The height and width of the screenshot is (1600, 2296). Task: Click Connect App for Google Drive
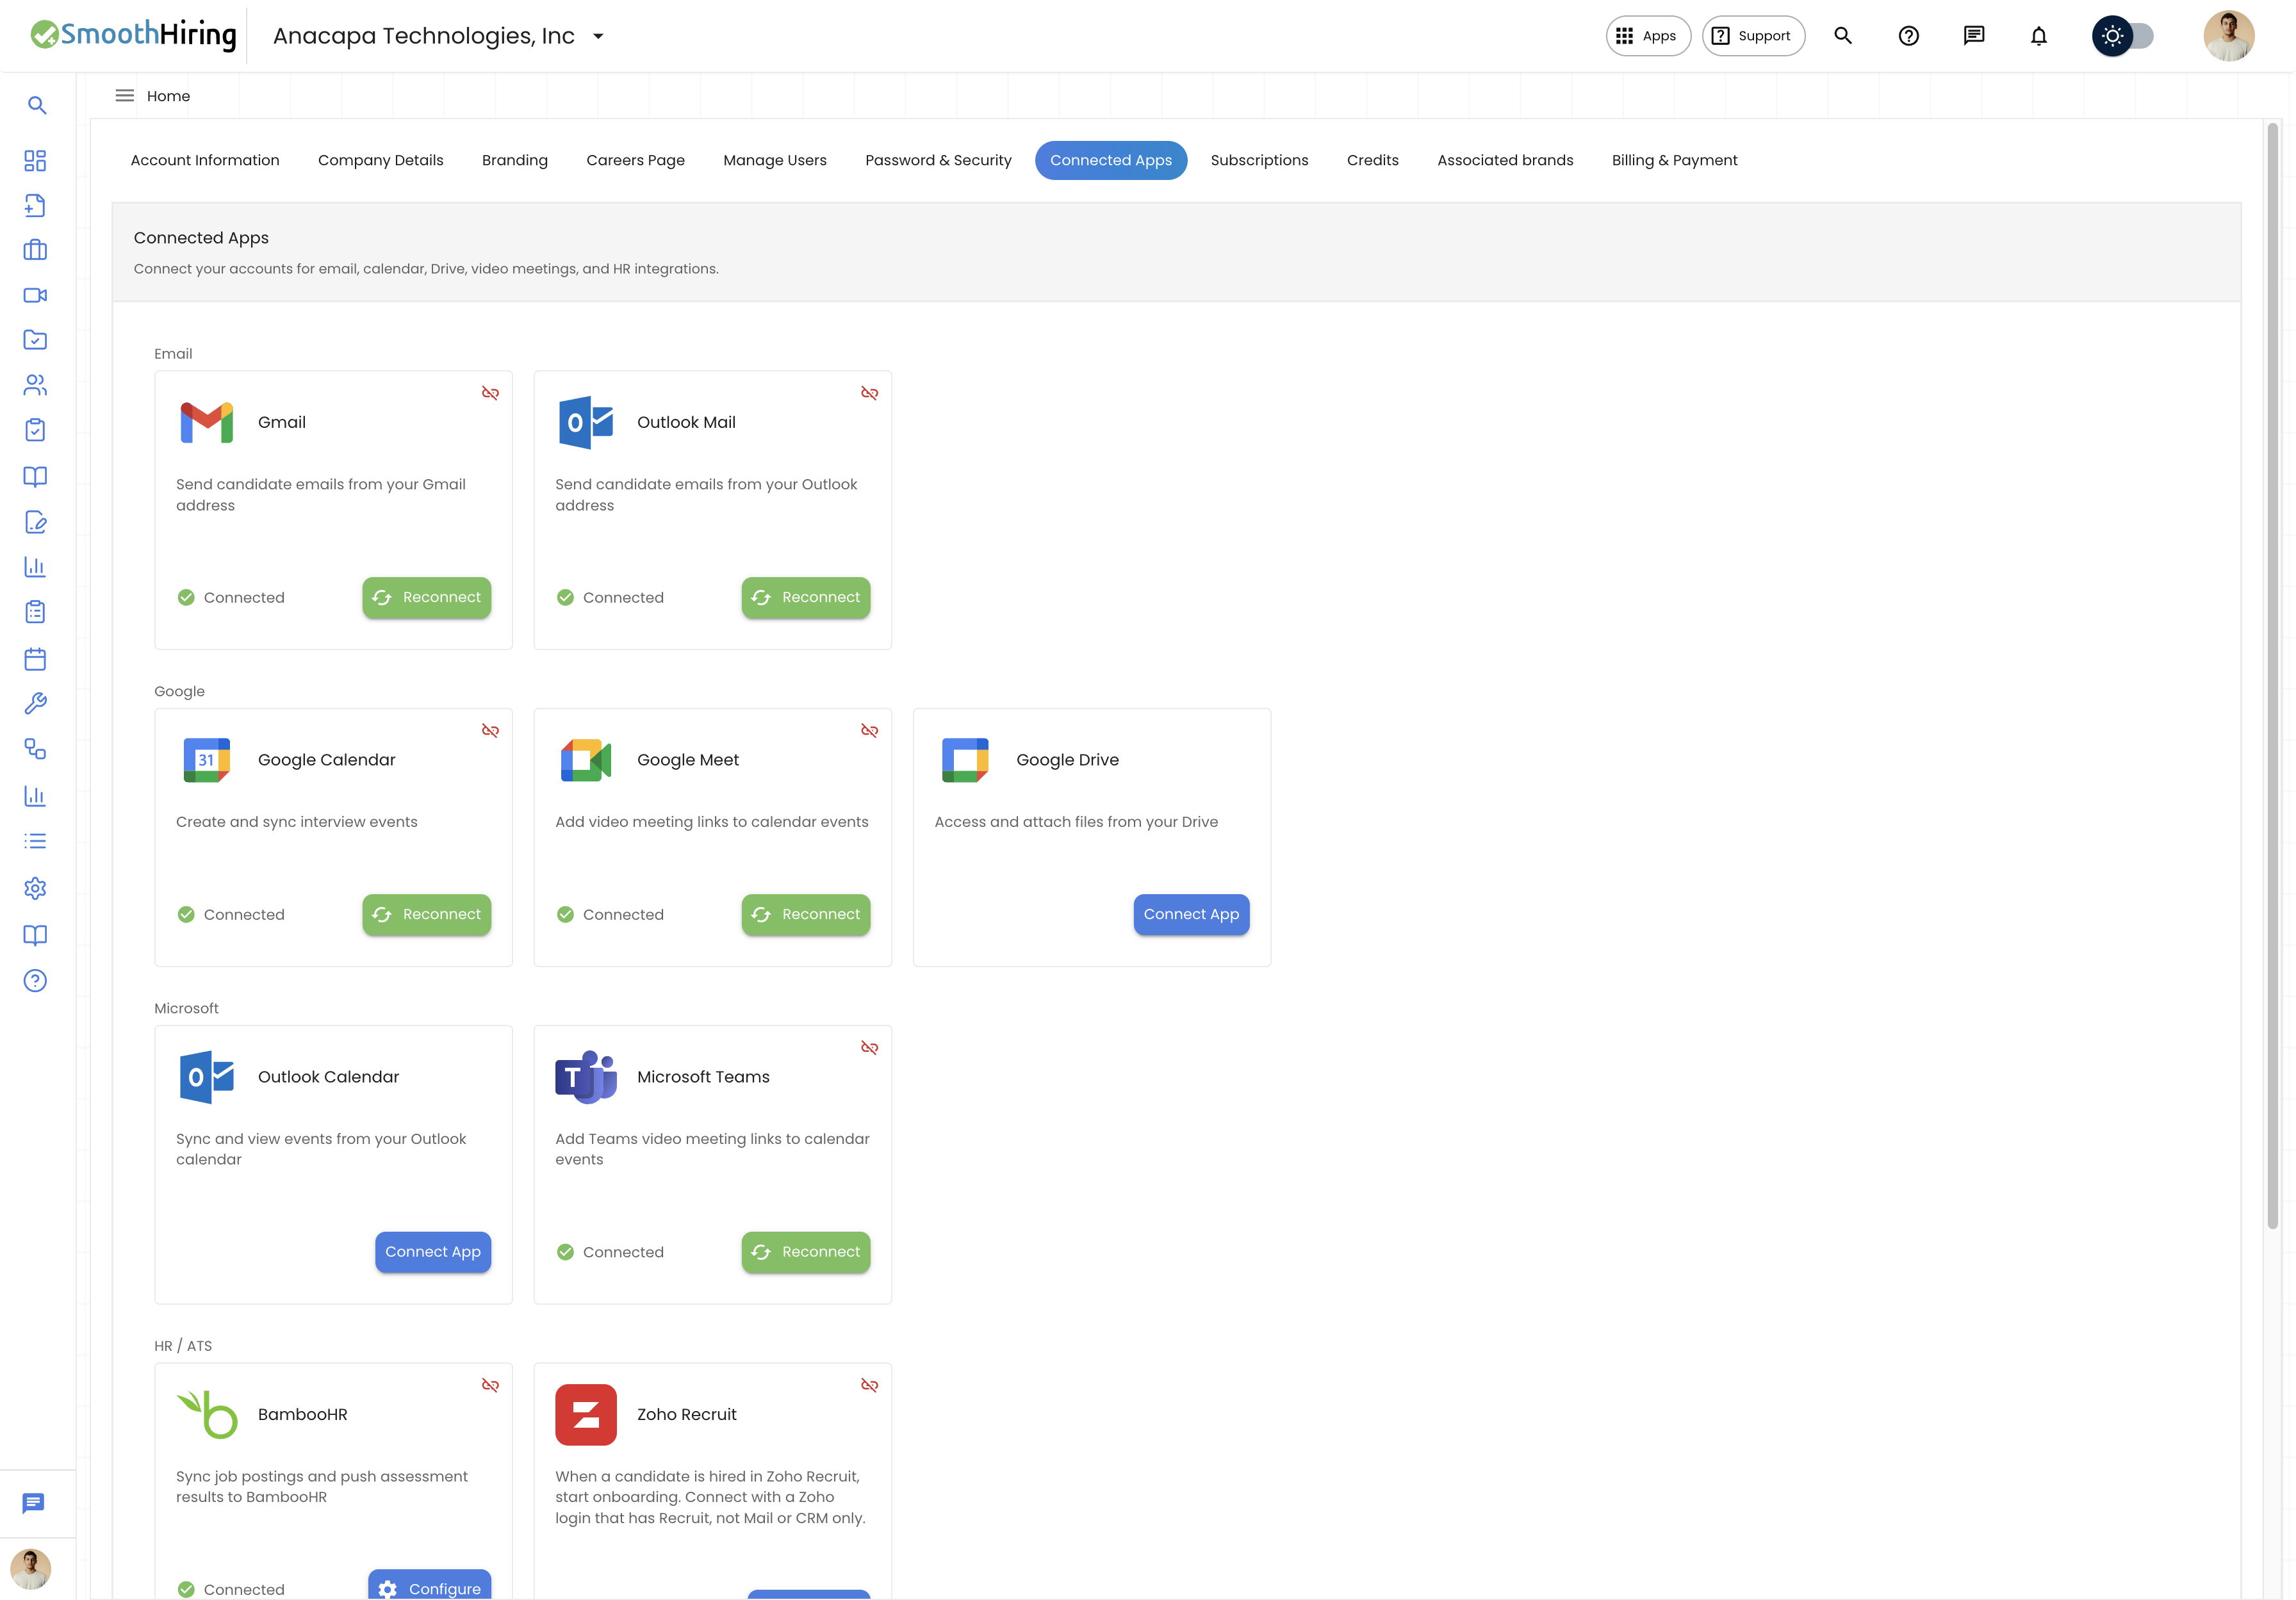tap(1191, 914)
